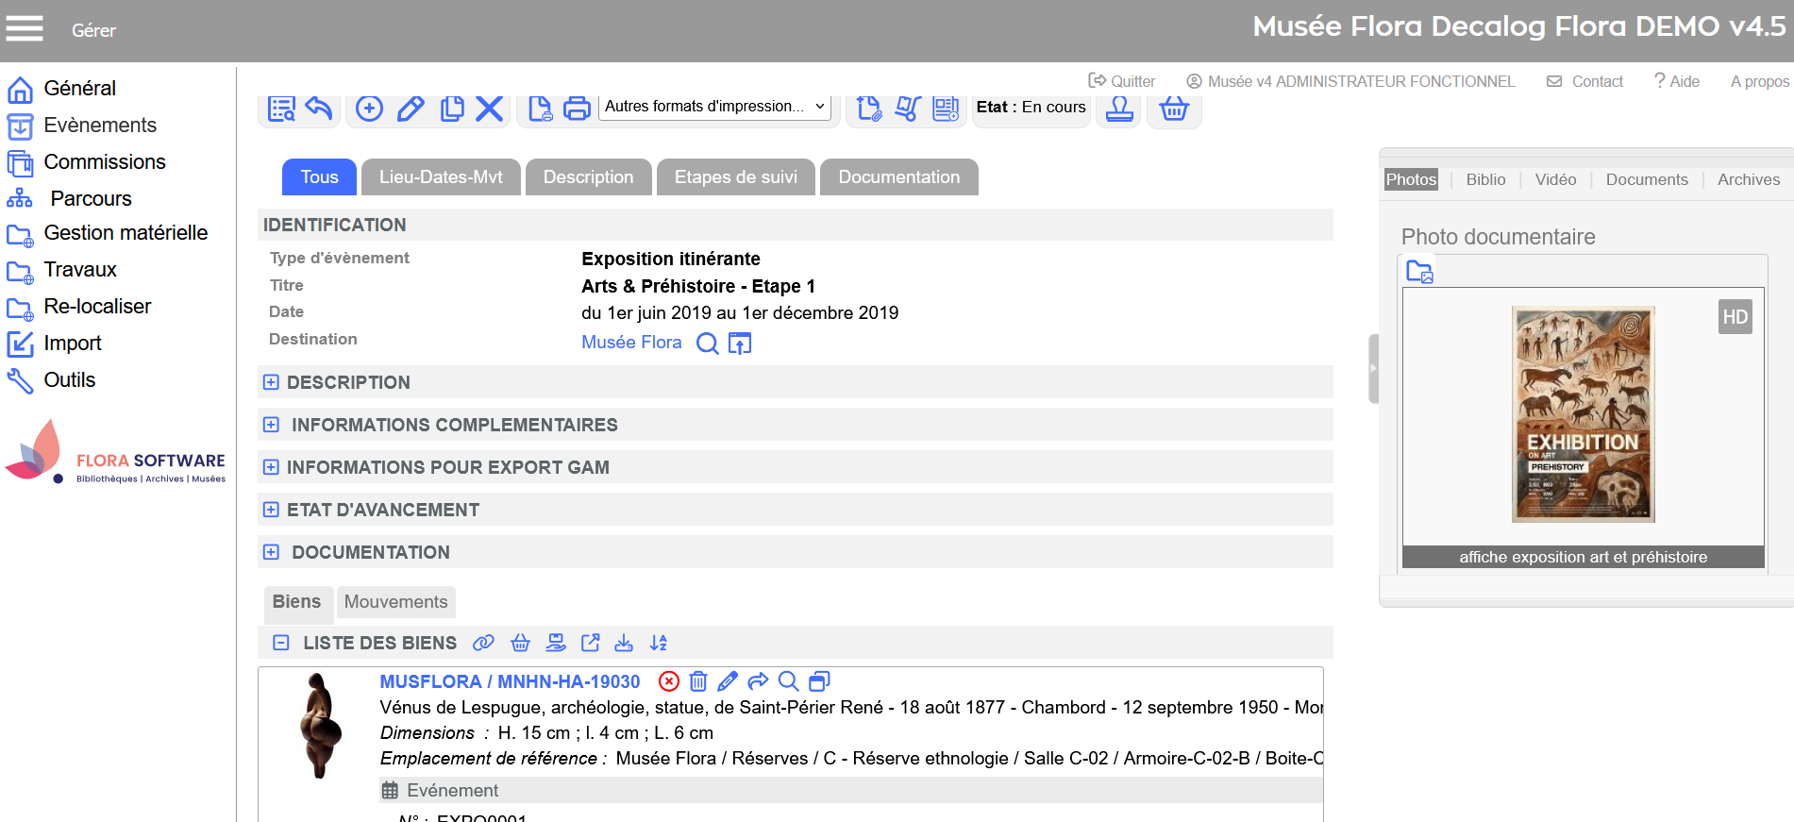Click the add new record plus icon

(369, 109)
